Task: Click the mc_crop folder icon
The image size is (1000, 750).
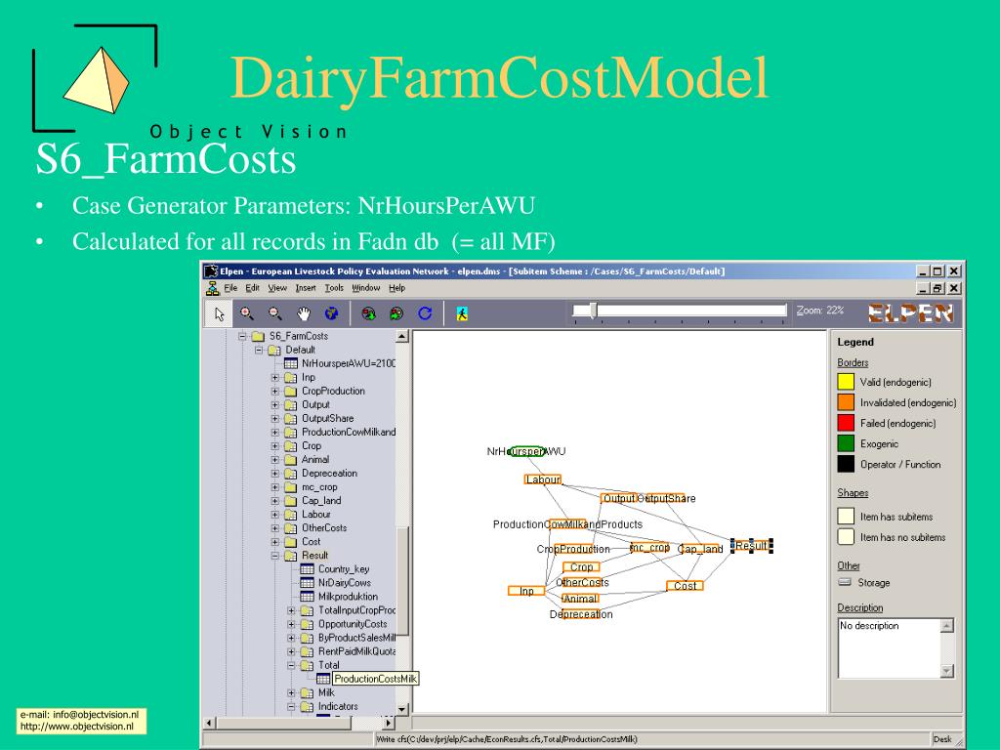Action: (x=291, y=486)
